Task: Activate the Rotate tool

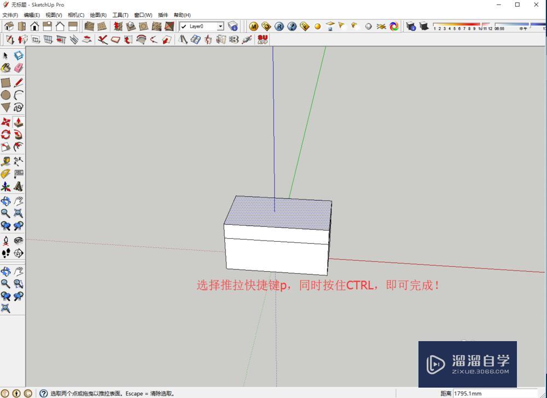Action: 5,134
